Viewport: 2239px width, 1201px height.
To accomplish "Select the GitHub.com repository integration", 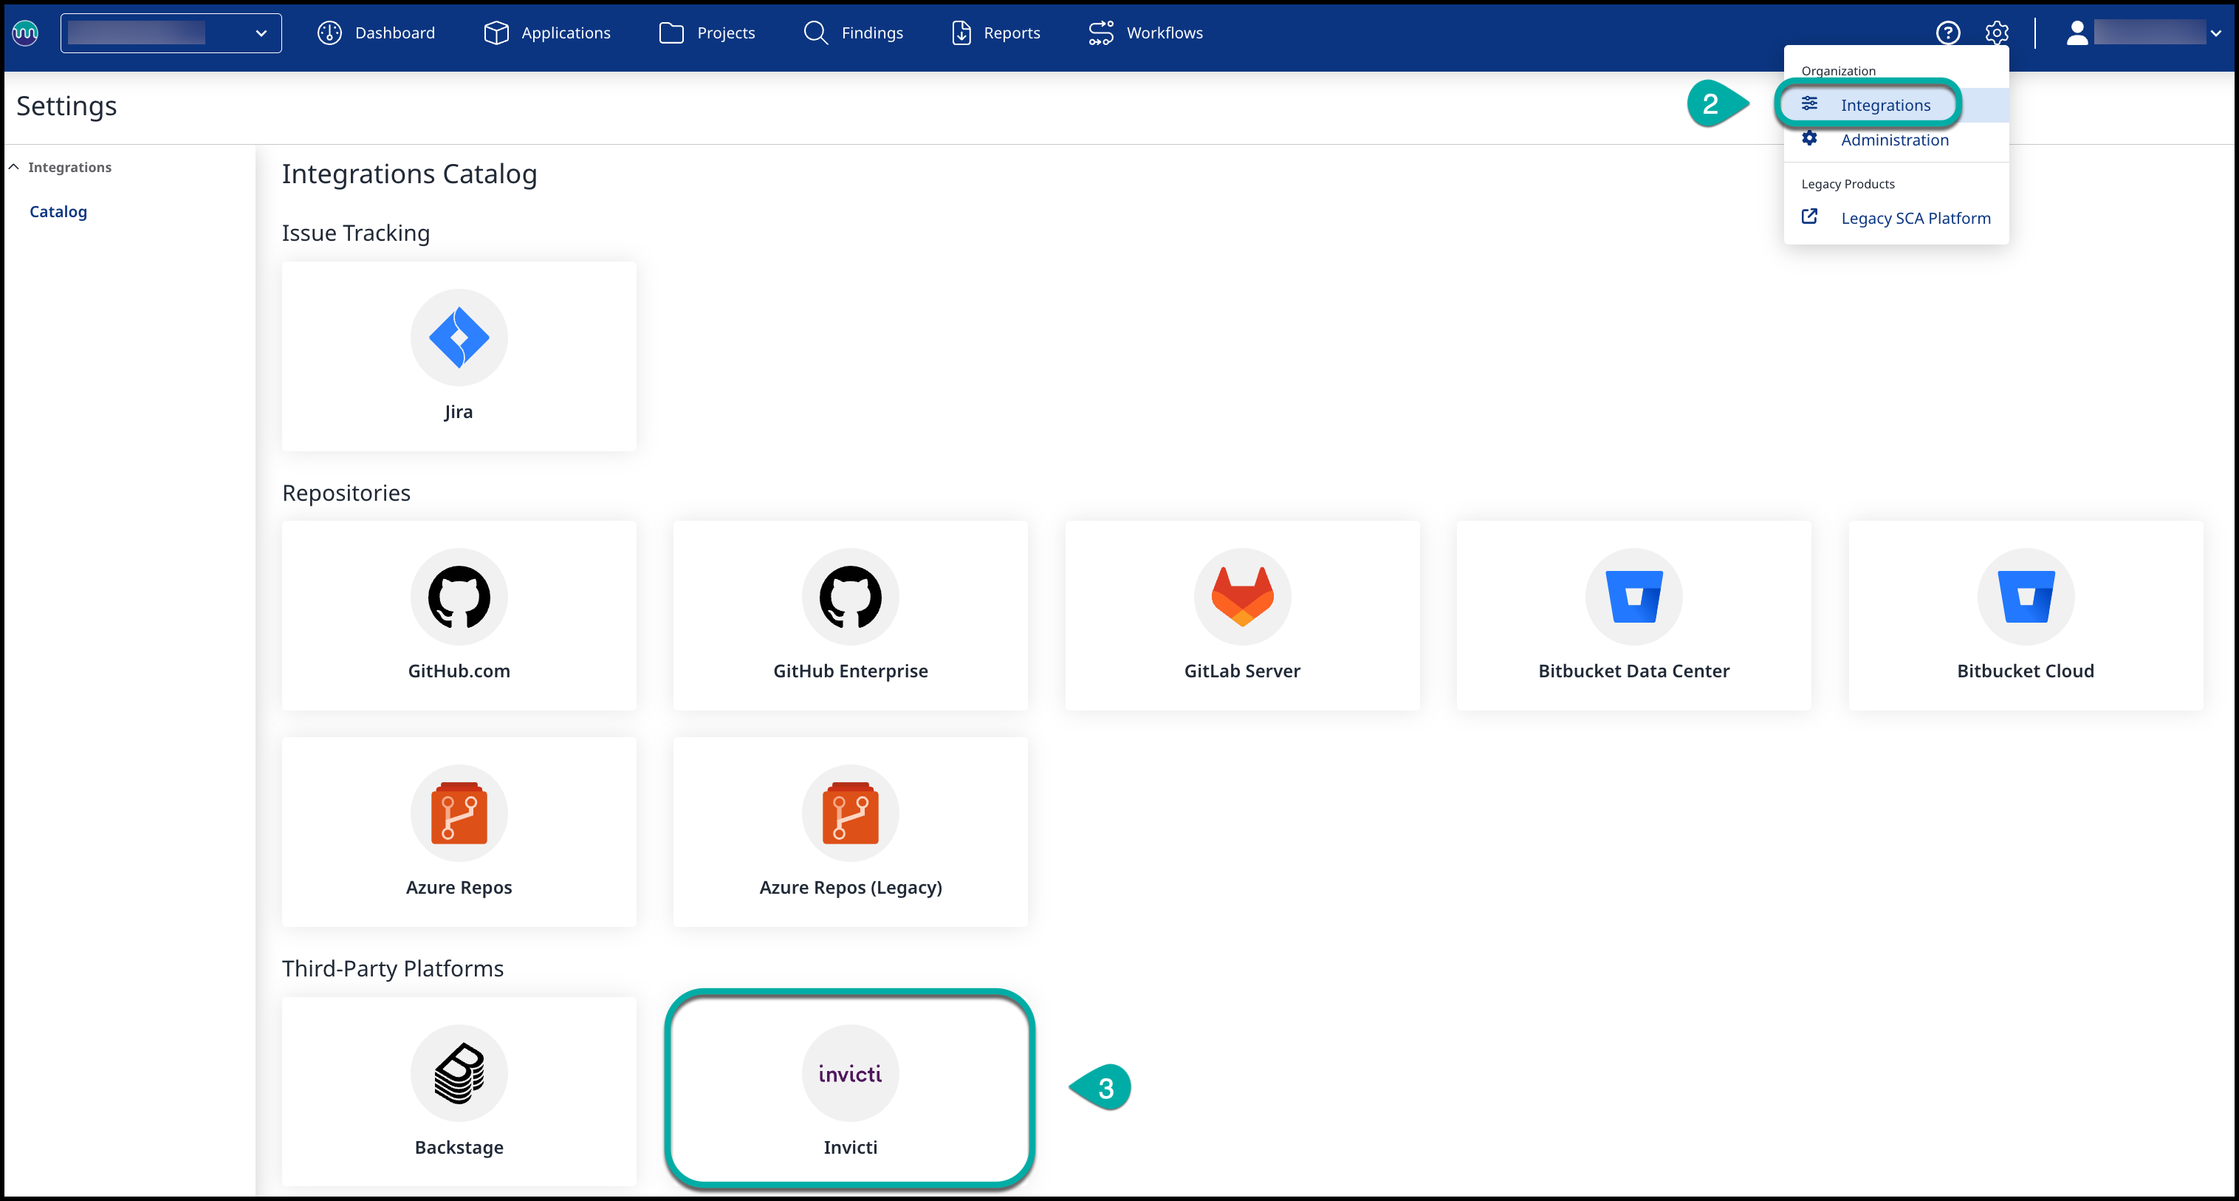I will coord(458,615).
